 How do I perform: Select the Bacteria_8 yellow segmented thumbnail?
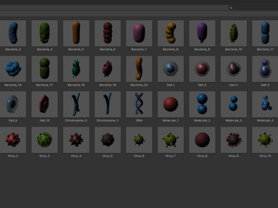171,34
